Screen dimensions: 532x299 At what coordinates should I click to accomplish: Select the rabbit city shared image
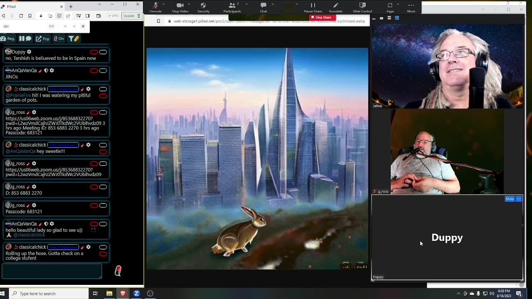257,159
